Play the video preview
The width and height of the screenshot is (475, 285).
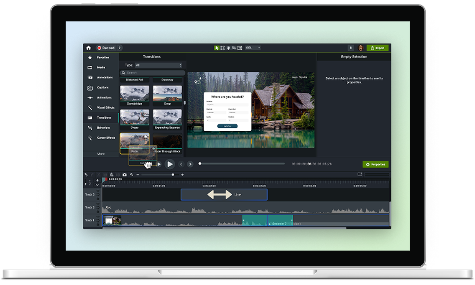[x=170, y=164]
